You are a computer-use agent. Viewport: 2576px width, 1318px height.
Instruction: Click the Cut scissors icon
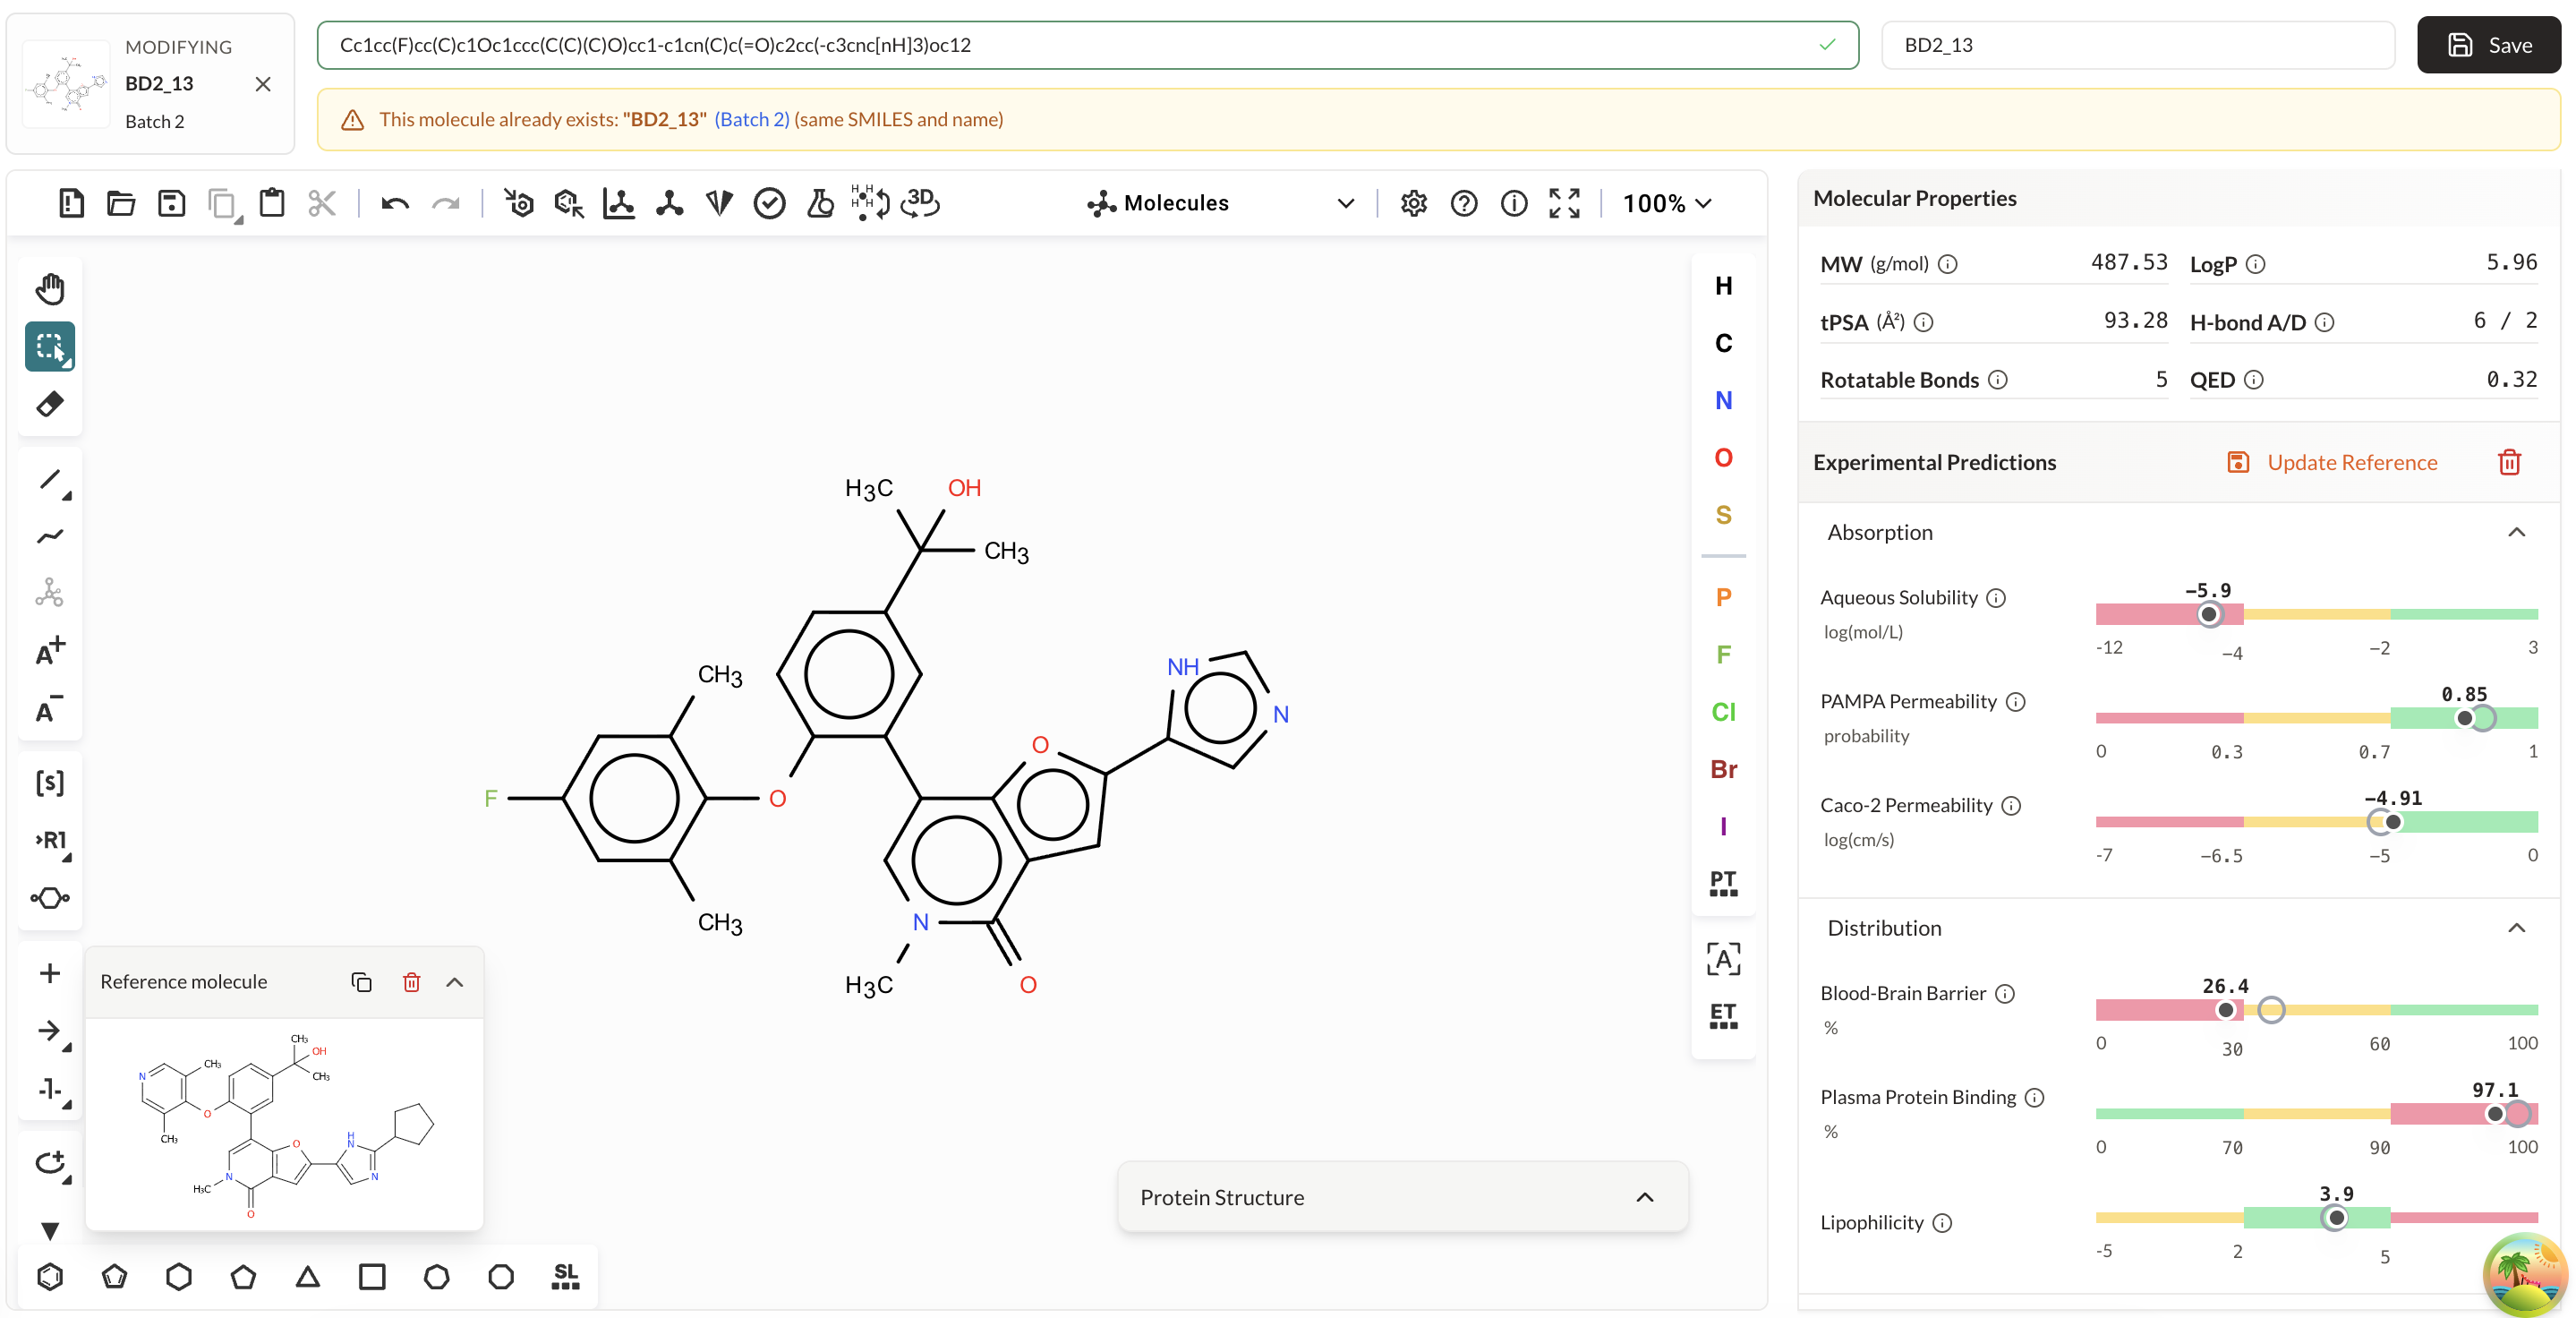coord(322,203)
